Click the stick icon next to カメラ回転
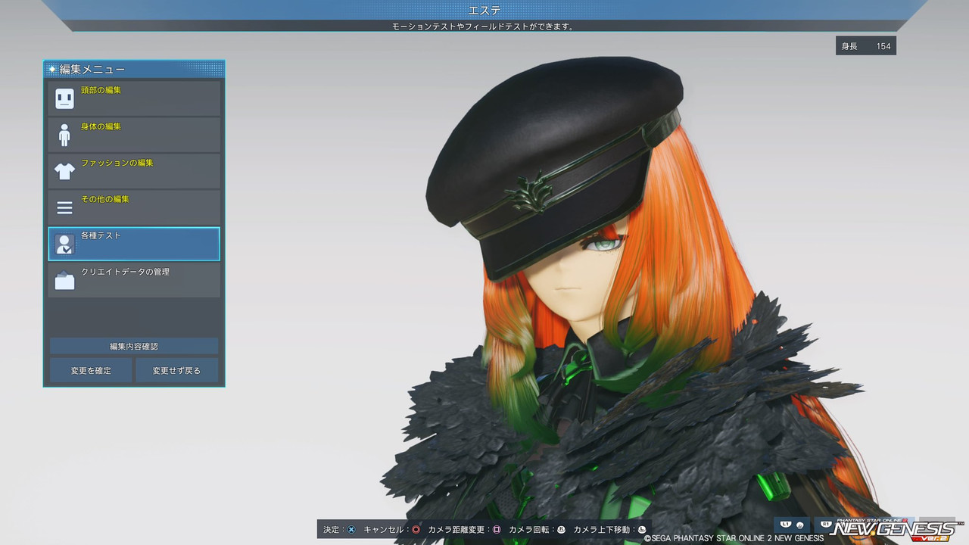Image resolution: width=969 pixels, height=545 pixels. tap(561, 530)
